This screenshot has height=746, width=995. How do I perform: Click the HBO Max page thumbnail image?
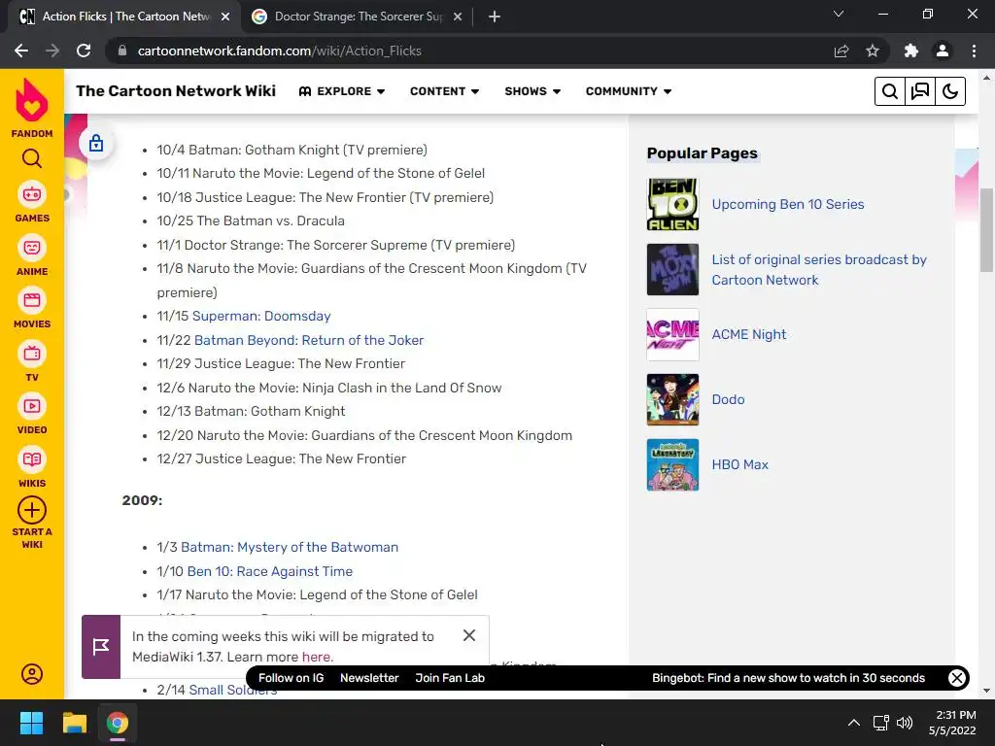[x=672, y=464]
